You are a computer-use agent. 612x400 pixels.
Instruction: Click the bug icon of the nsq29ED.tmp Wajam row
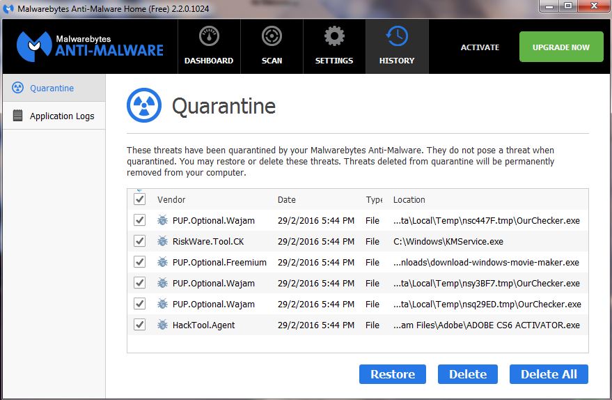point(162,304)
